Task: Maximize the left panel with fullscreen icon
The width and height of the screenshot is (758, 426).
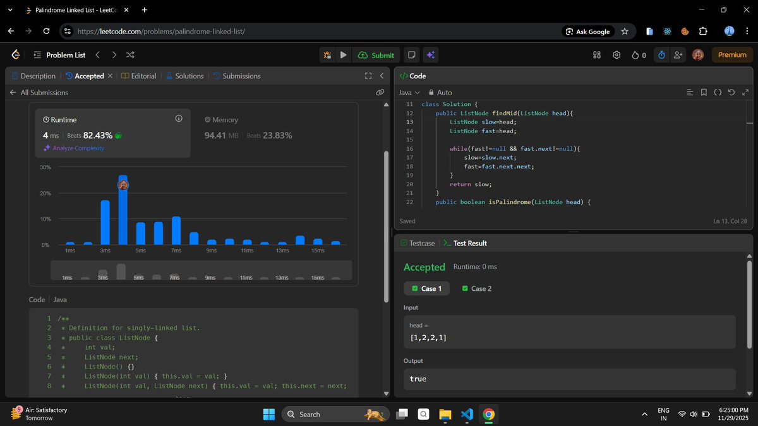Action: (368, 76)
